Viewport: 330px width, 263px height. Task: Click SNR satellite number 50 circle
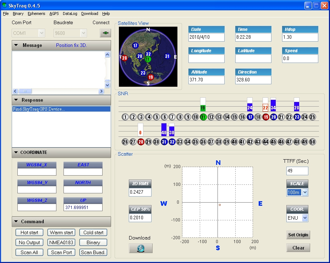coord(312,142)
